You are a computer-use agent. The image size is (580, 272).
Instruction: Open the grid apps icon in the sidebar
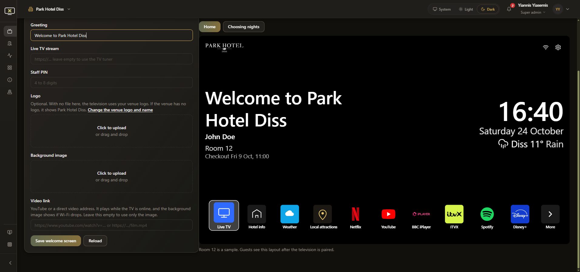pyautogui.click(x=10, y=68)
